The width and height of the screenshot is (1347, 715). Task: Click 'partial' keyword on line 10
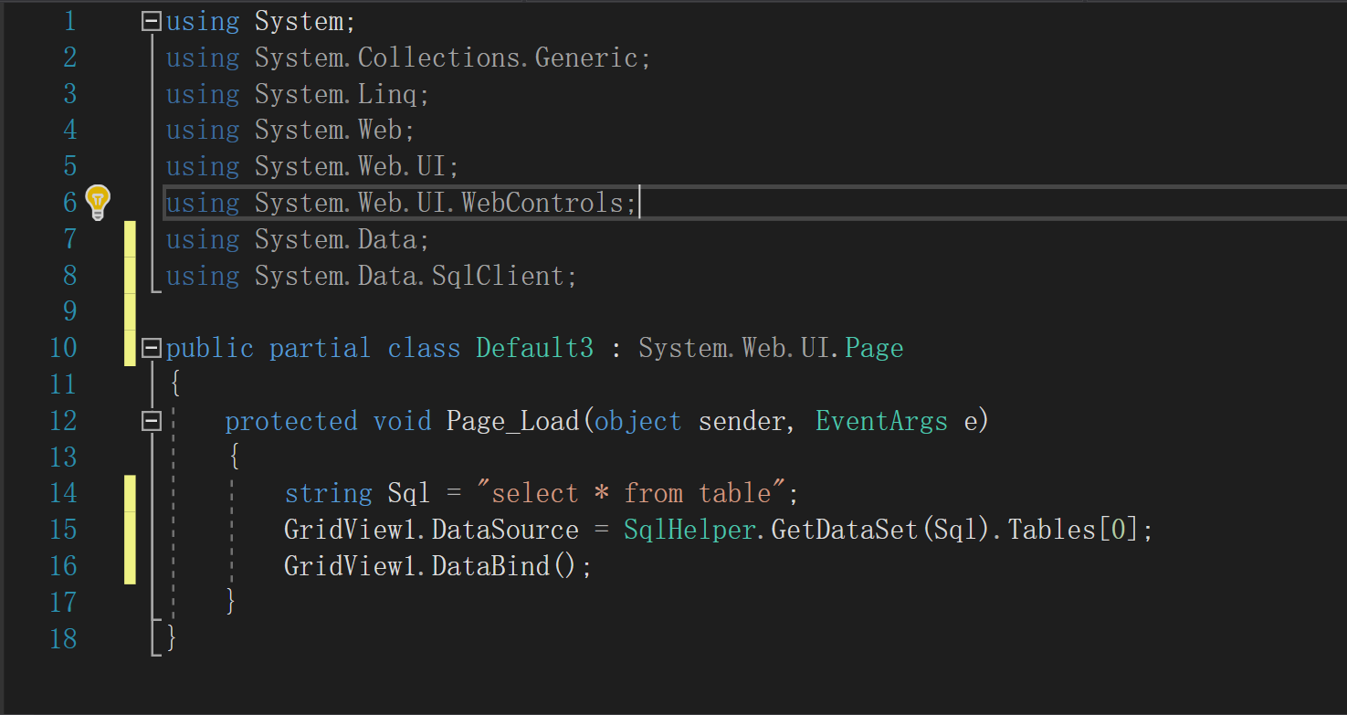(320, 348)
